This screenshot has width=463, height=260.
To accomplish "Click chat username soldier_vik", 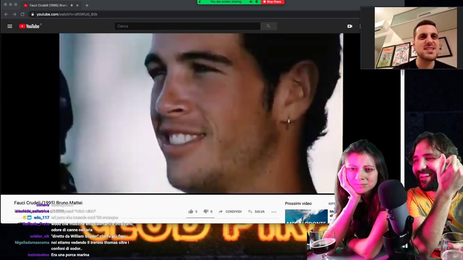I will coord(39,236).
